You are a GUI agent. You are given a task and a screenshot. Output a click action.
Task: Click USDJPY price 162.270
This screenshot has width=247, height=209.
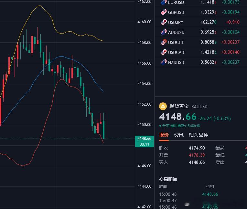pos(209,22)
